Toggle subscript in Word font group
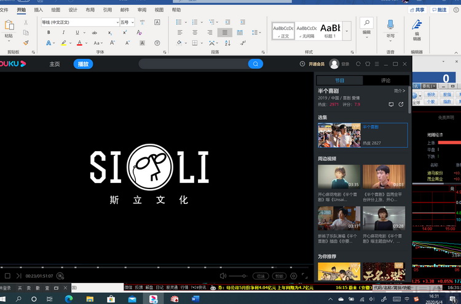 click(109, 33)
